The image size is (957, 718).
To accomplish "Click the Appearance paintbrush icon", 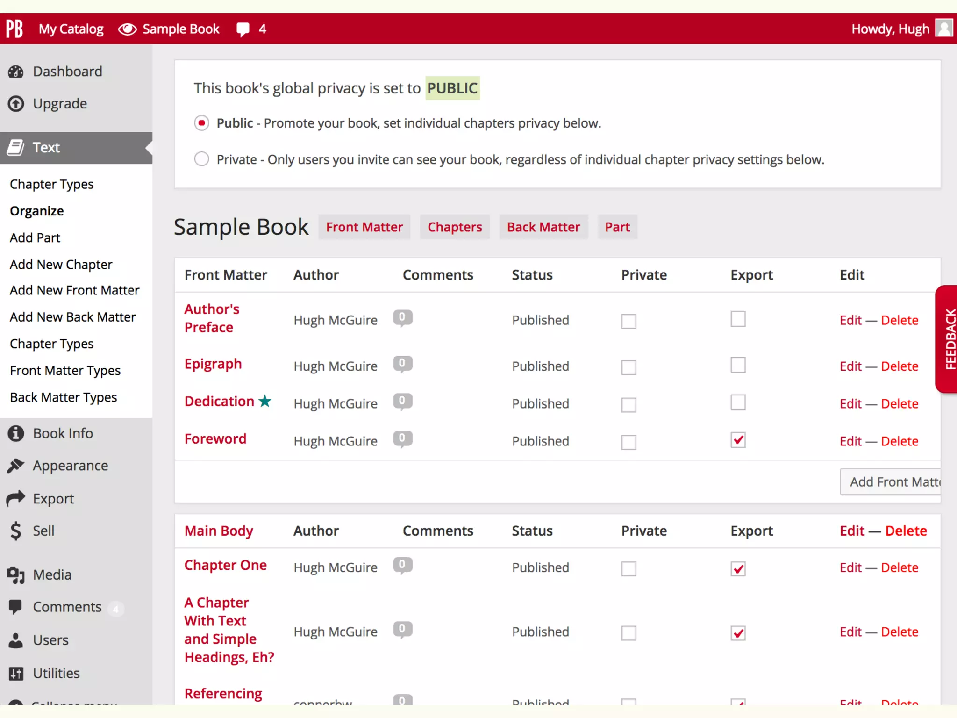I will (x=16, y=466).
